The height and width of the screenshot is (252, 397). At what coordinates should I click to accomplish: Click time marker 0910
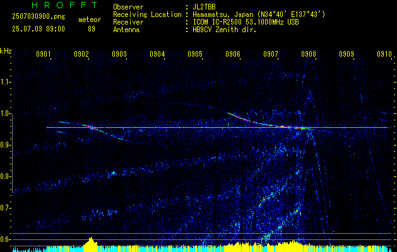[x=384, y=54]
